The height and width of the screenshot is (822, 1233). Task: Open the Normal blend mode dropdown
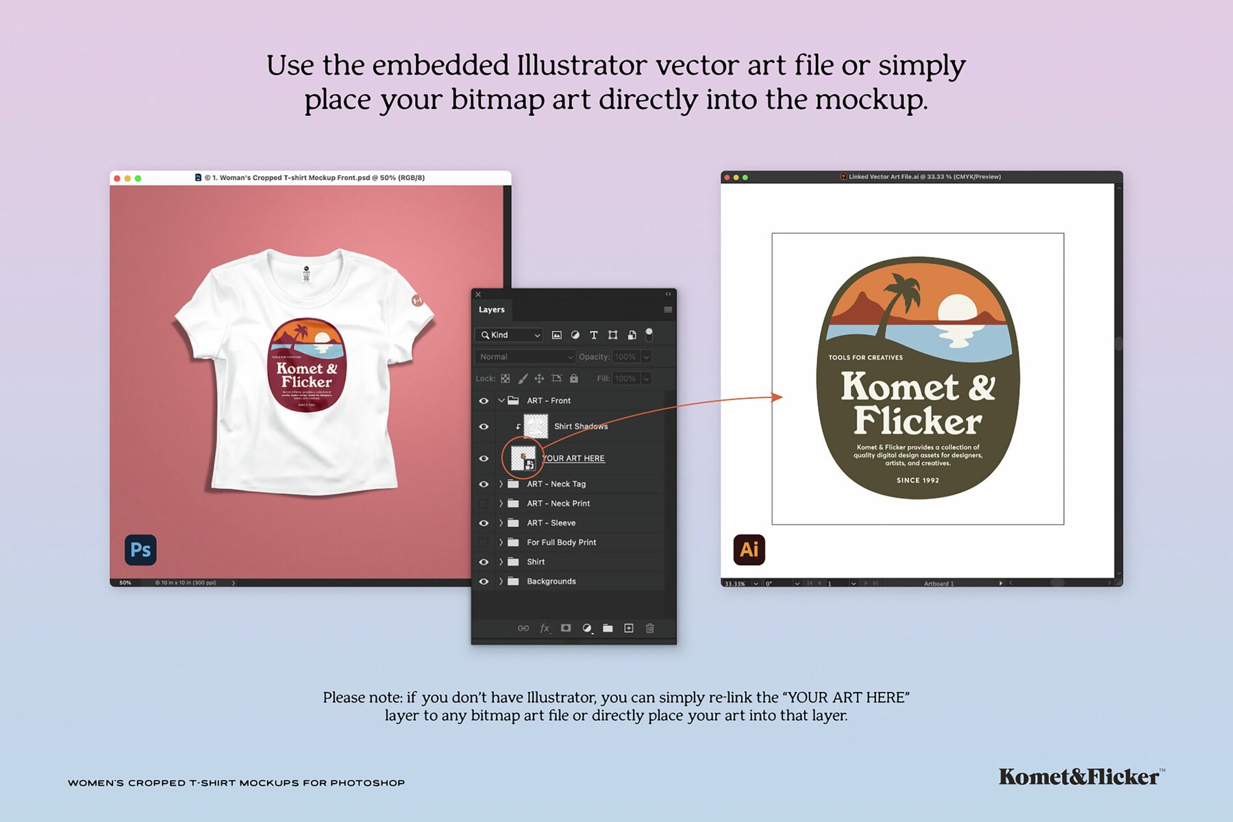pyautogui.click(x=525, y=357)
